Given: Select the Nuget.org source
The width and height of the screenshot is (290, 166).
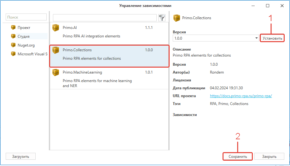Looking at the screenshot, I should tap(26, 45).
